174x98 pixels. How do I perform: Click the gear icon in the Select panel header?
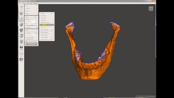point(35,17)
